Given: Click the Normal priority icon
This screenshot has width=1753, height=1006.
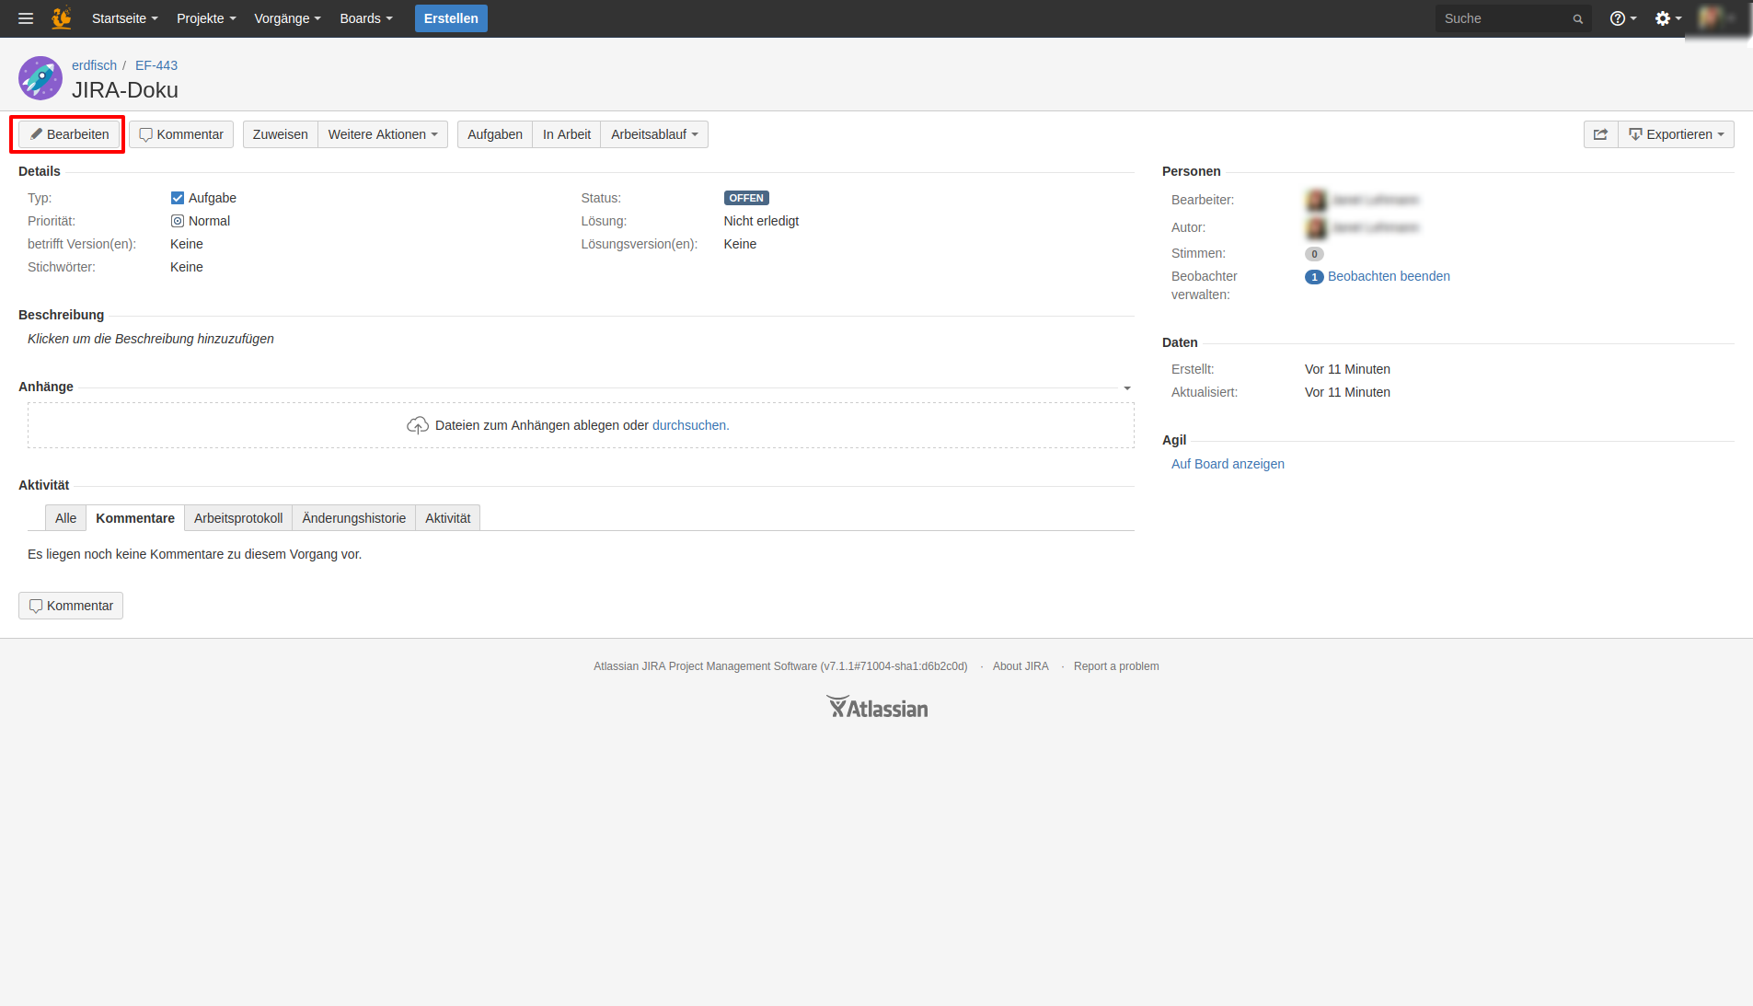Looking at the screenshot, I should point(178,221).
